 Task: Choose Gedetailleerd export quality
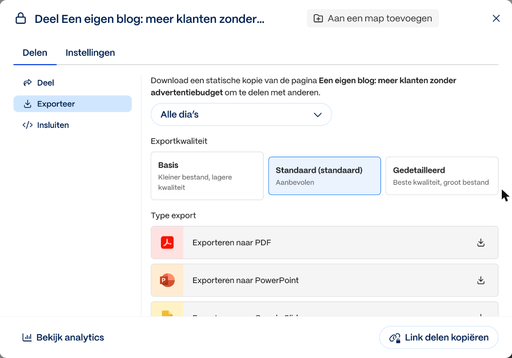[x=442, y=176]
